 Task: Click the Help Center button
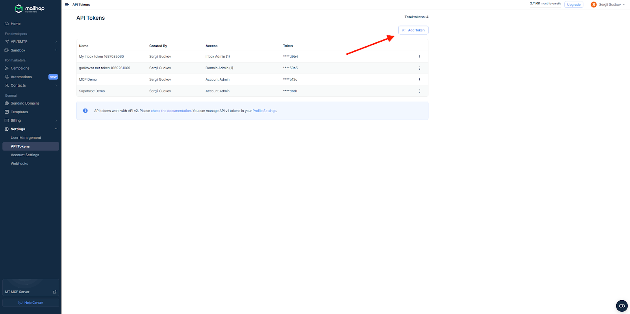[31, 303]
